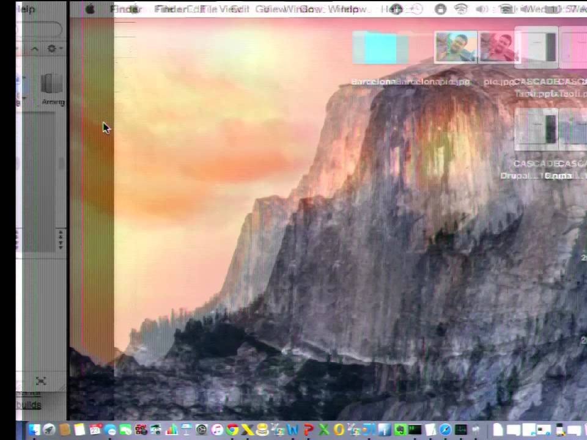The image size is (587, 440).
Task: Click the builds link in left window
Action: tap(29, 405)
